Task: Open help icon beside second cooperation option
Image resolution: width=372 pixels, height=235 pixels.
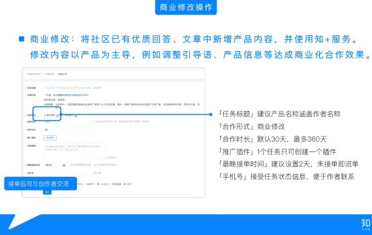Action: click(x=76, y=116)
